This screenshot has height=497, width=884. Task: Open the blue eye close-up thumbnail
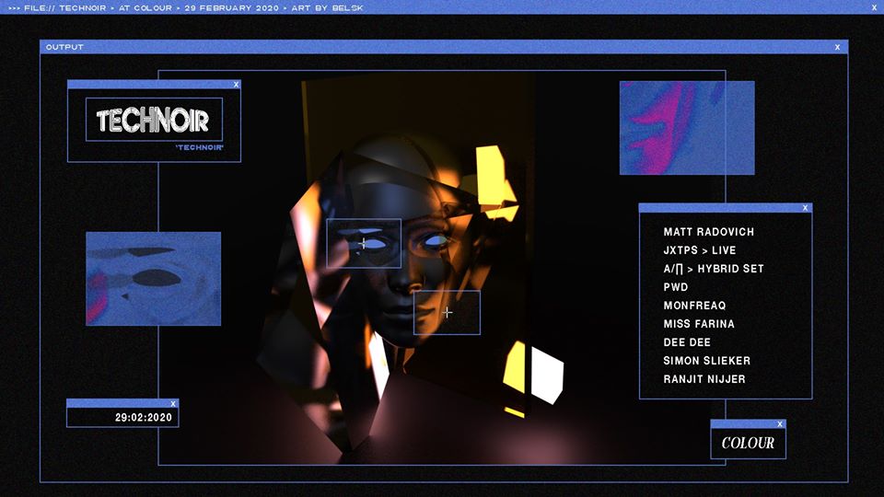pyautogui.click(x=153, y=279)
